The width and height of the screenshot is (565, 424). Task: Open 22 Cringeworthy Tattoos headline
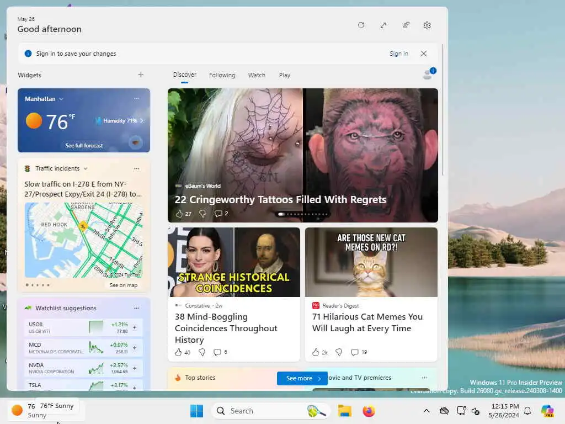[x=280, y=200]
